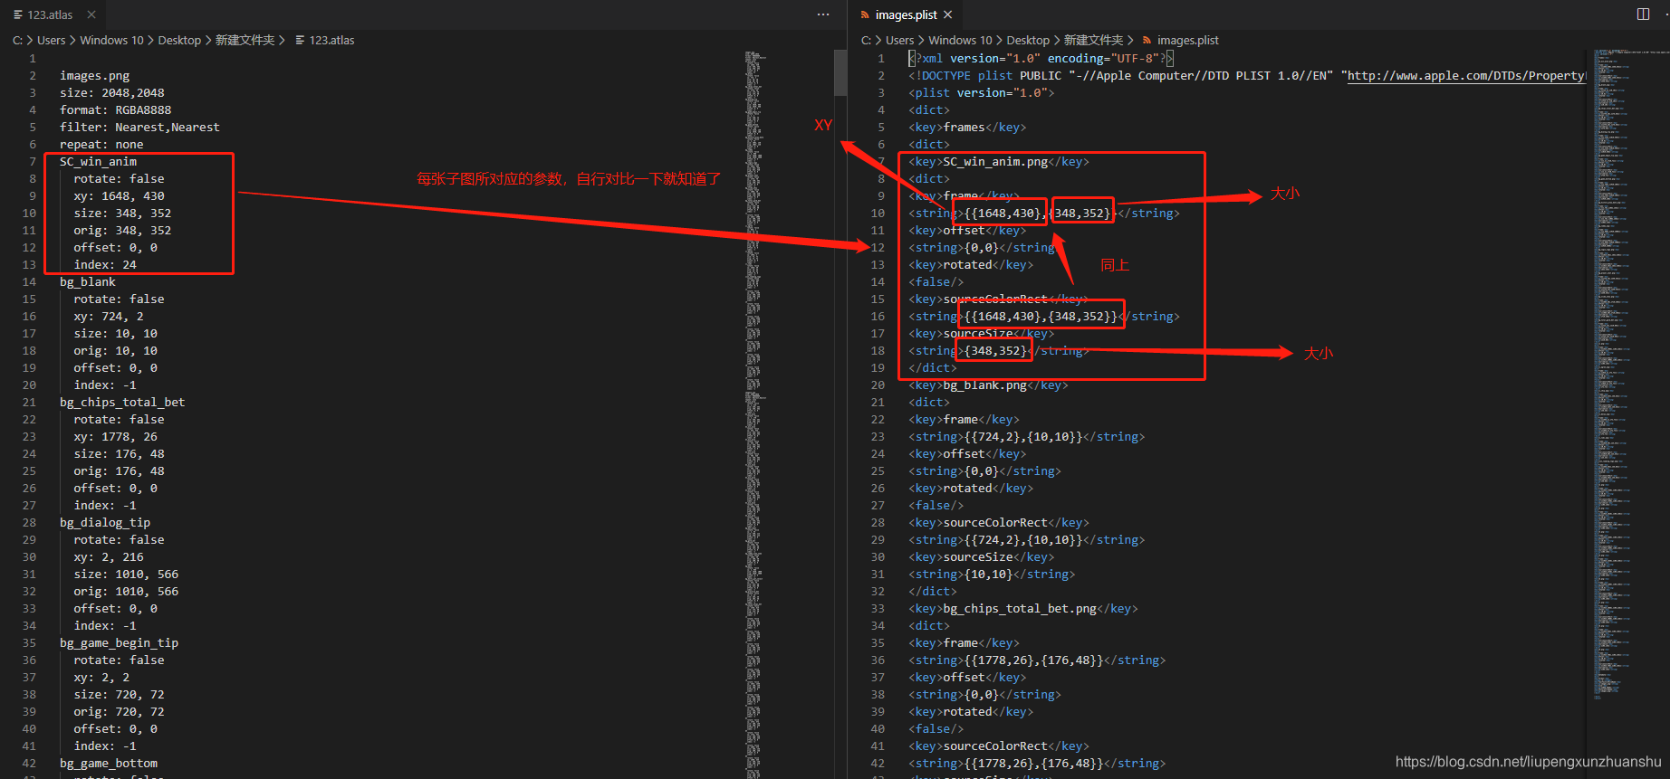Split the images.plist editor to the side

pyautogui.click(x=1644, y=14)
